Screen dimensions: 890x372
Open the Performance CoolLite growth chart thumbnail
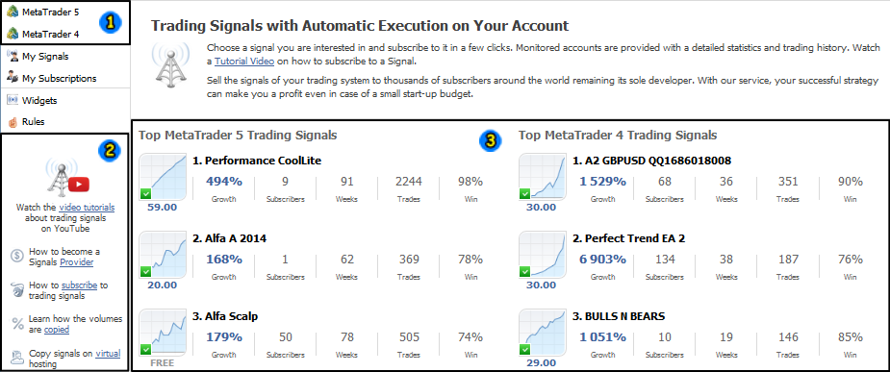pos(163,177)
